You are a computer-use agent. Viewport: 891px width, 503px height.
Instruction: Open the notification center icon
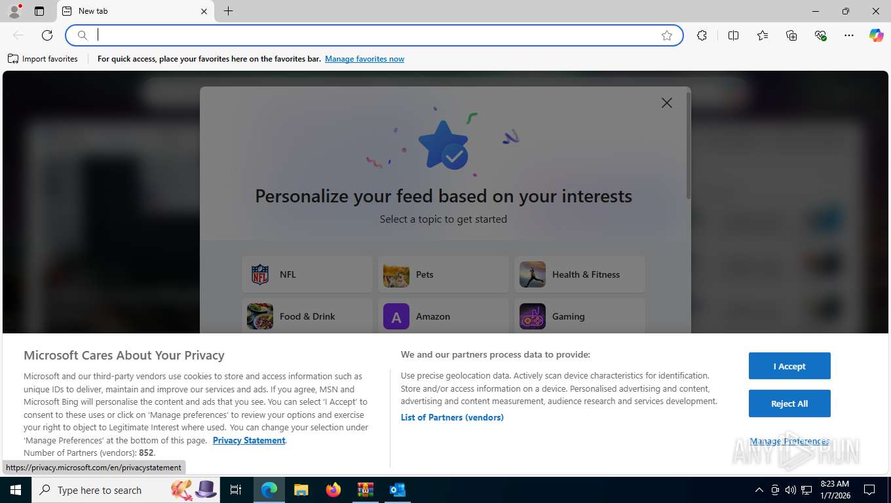[869, 490]
